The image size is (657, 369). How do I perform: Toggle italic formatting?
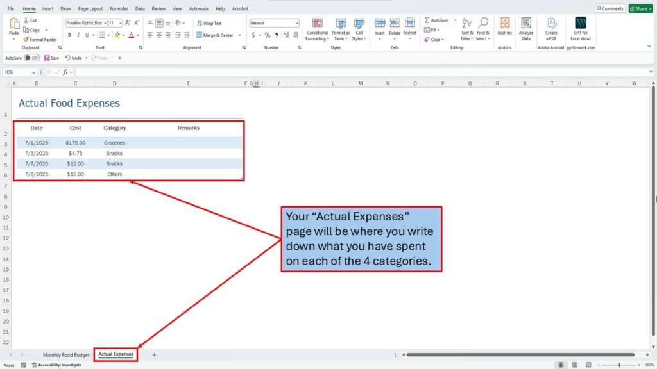pyautogui.click(x=79, y=35)
